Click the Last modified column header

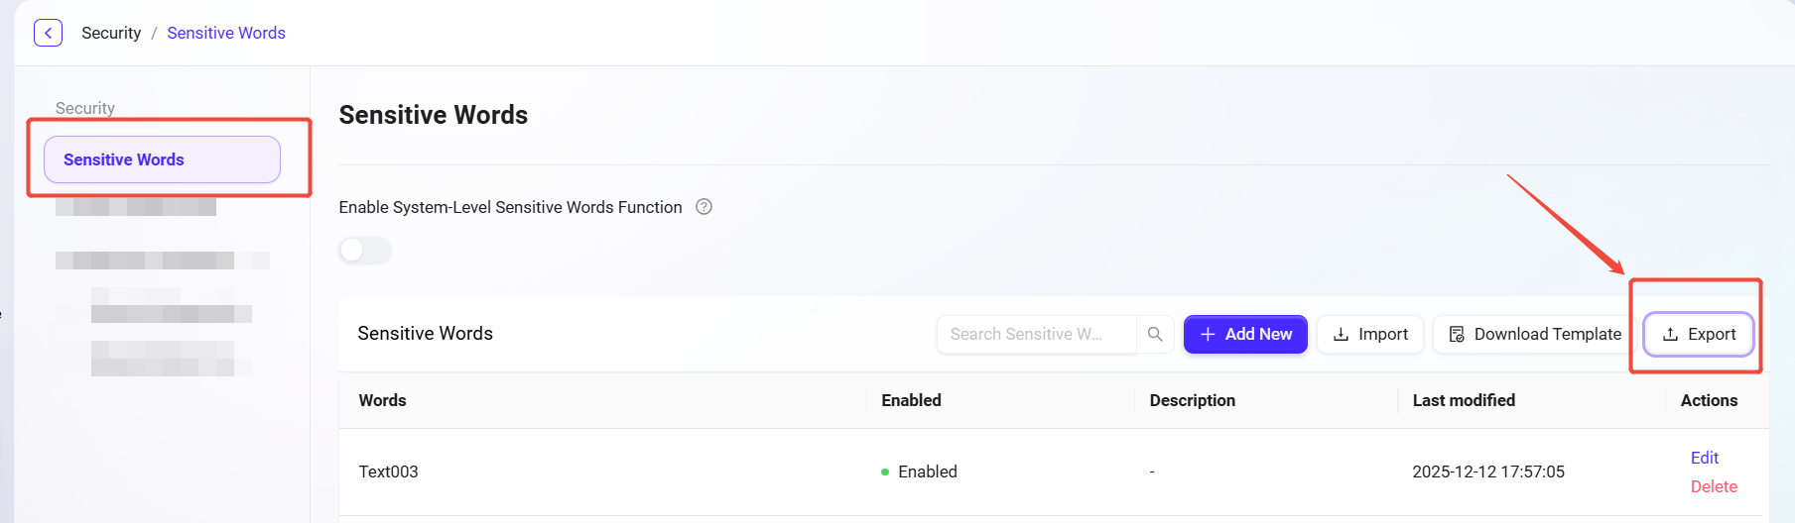[x=1463, y=400]
